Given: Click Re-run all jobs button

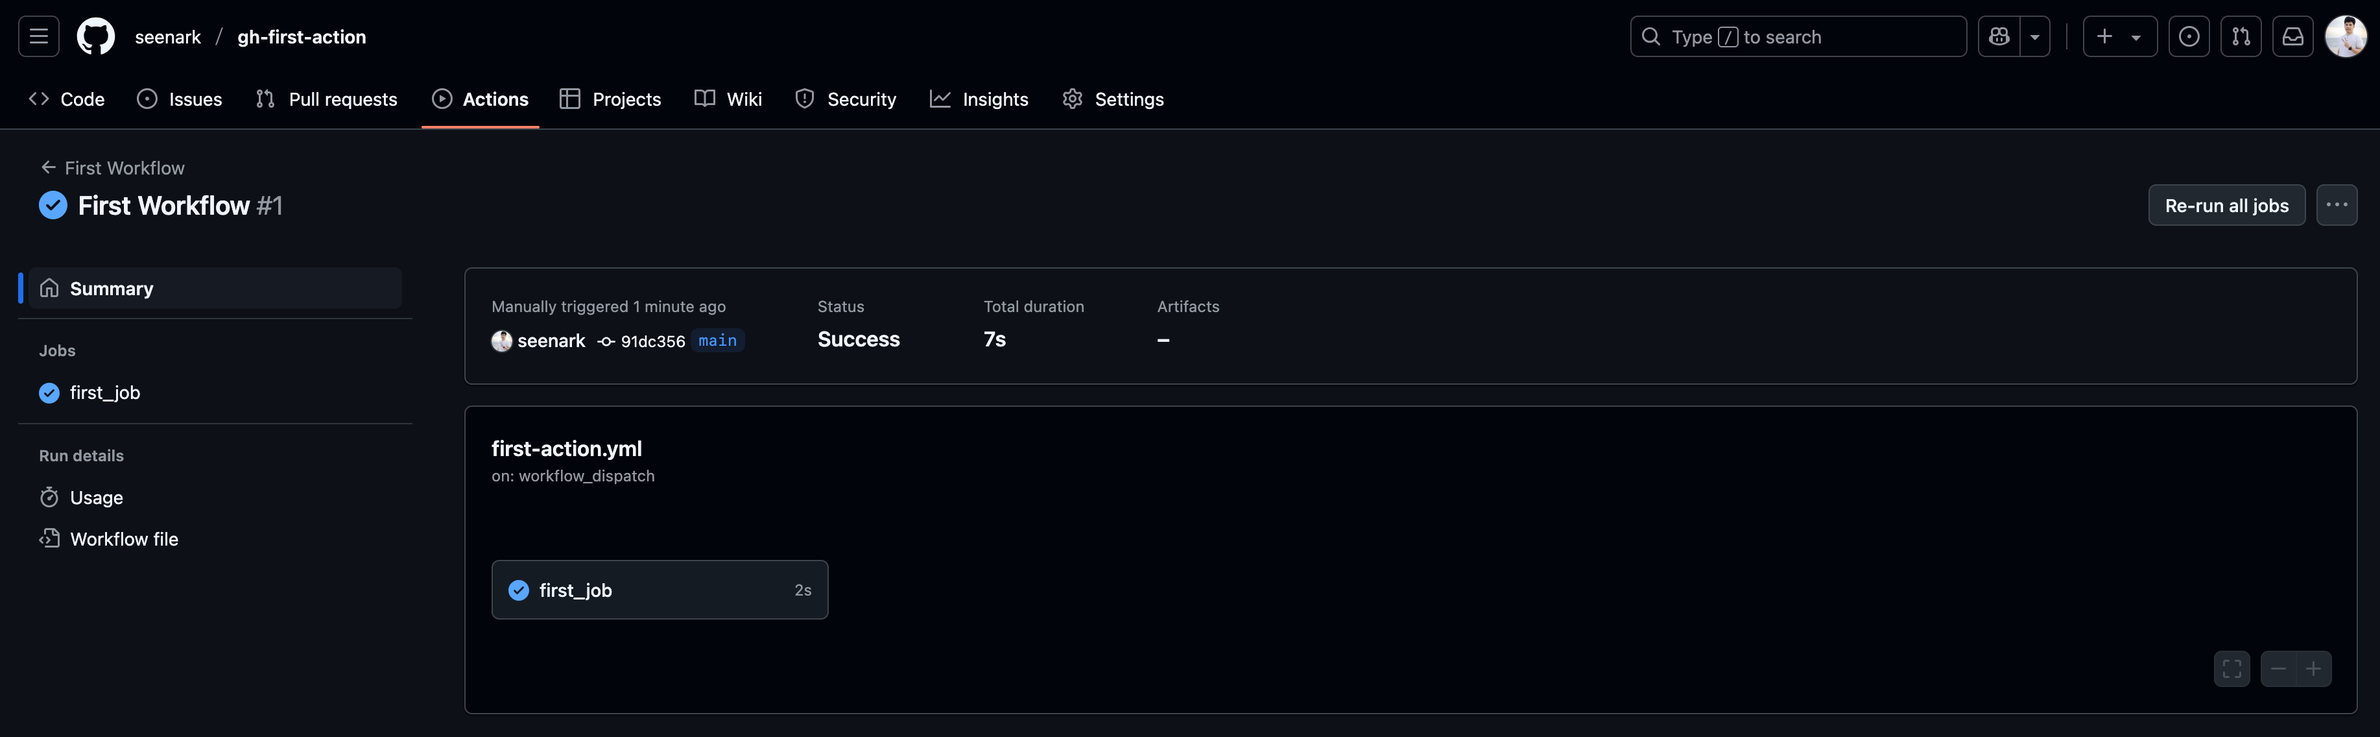Looking at the screenshot, I should [2227, 205].
